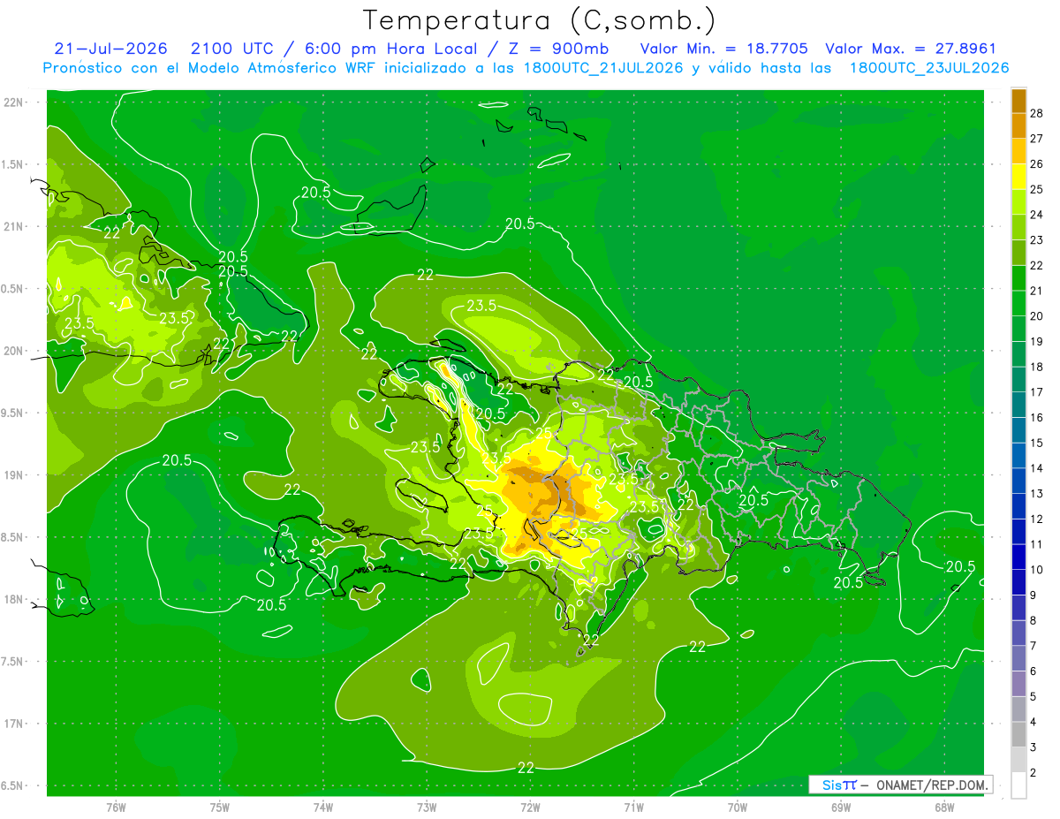Click the '20N' latitude axis label

14,351
